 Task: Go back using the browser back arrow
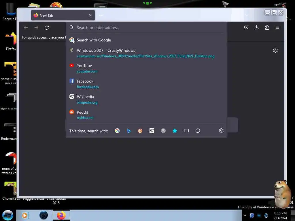(26, 28)
